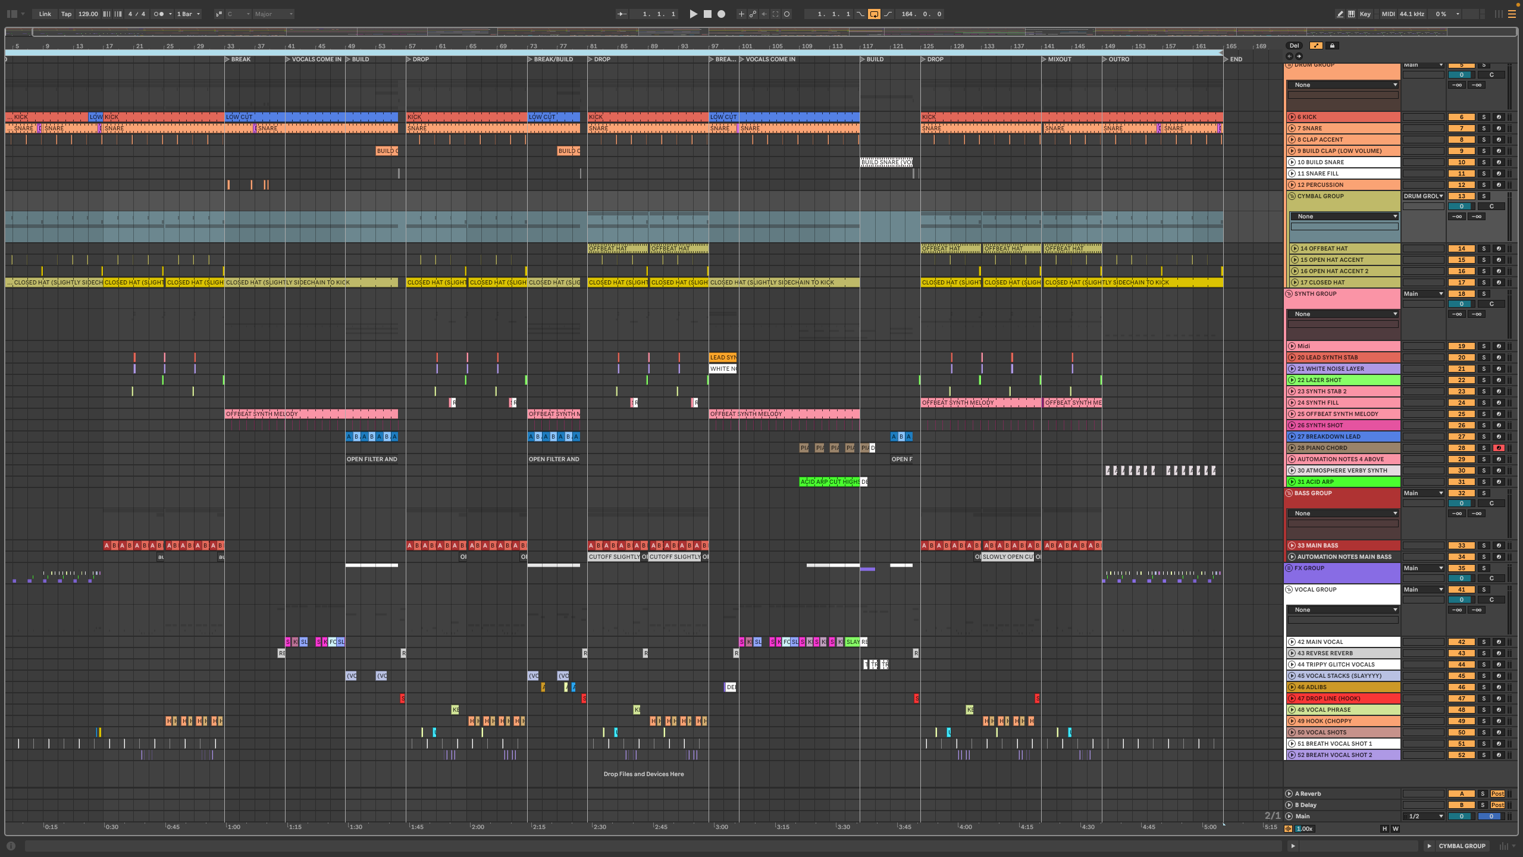The image size is (1523, 857).
Task: Toggle the 7 SNARE track activator
Action: (x=1461, y=129)
